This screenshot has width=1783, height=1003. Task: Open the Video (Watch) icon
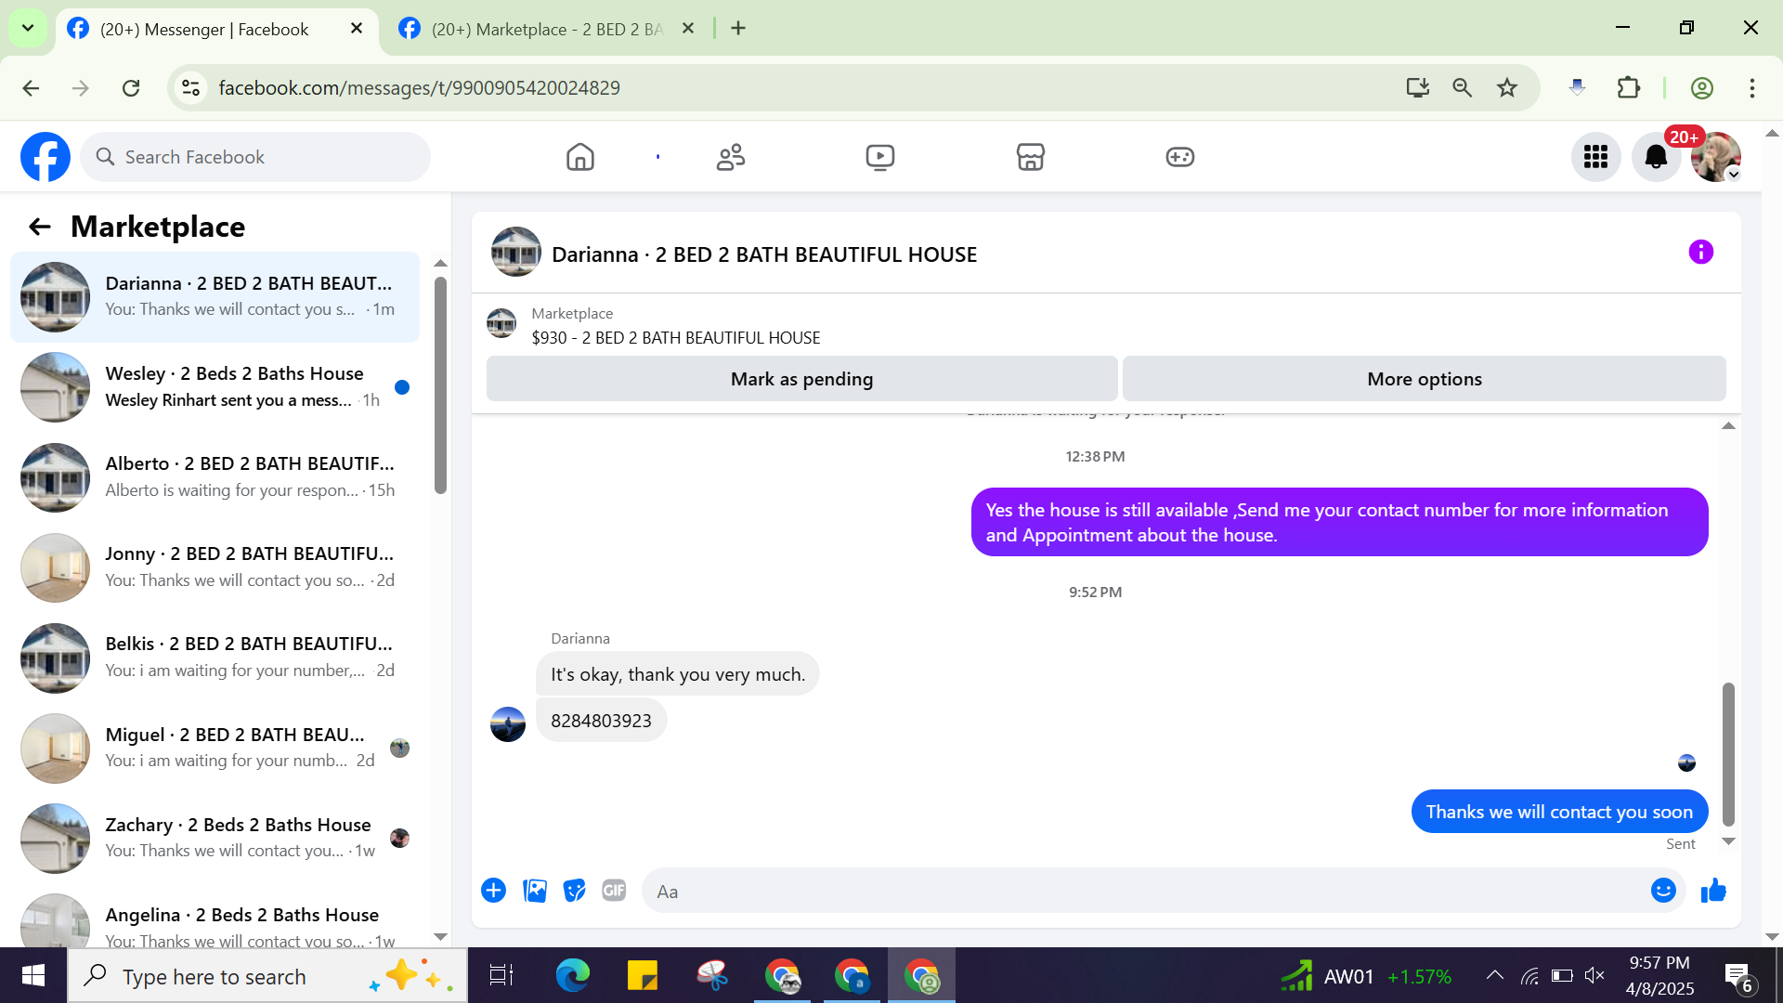(x=879, y=157)
